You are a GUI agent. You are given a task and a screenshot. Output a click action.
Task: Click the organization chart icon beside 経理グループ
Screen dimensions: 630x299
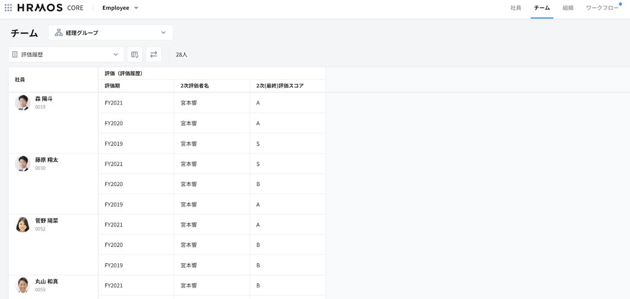point(59,33)
